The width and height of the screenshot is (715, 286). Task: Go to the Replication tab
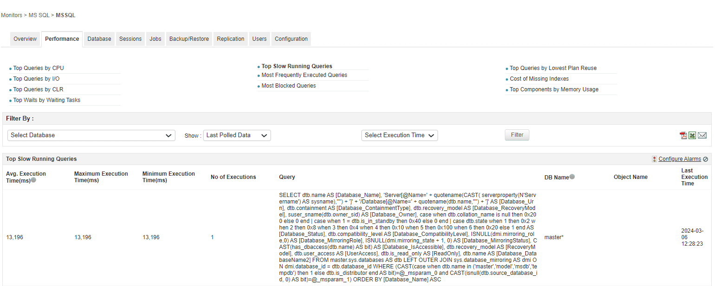point(231,39)
